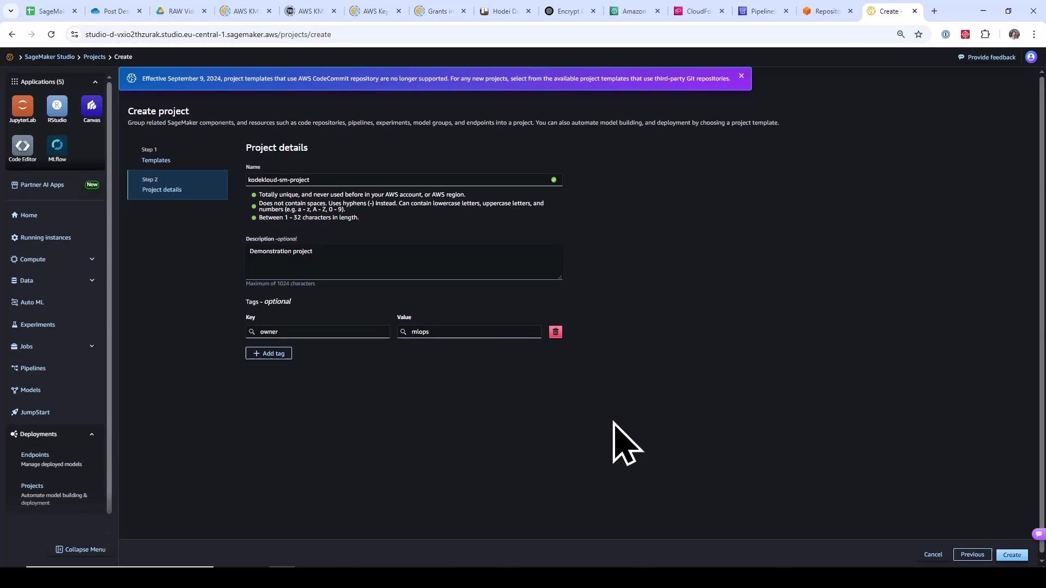Dismiss the CodeCommit notification banner
This screenshot has width=1046, height=588.
click(741, 76)
